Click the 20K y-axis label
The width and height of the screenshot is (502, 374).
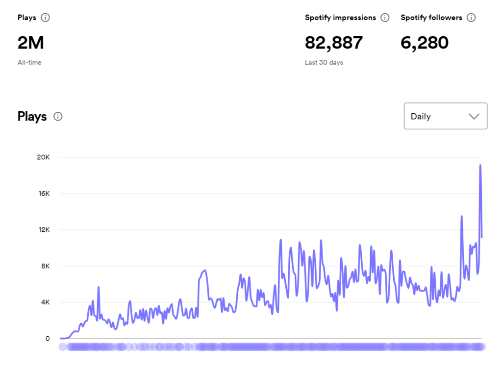coord(43,157)
